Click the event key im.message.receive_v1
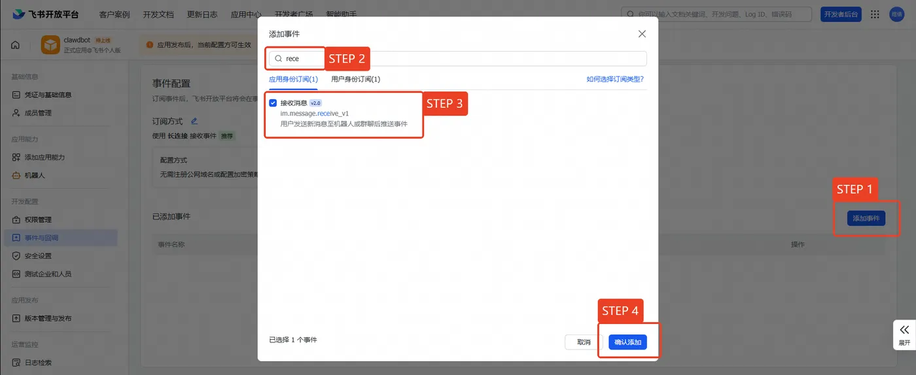 tap(315, 113)
